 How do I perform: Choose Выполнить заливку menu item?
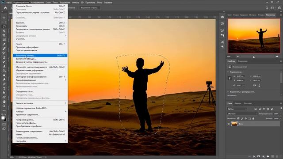40,56
